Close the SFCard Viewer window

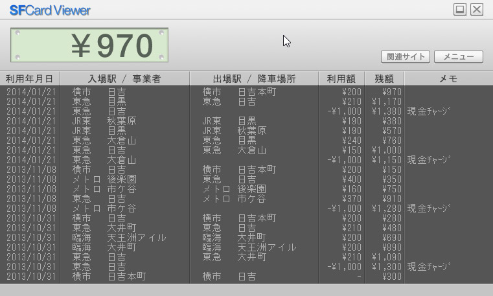click(x=477, y=9)
